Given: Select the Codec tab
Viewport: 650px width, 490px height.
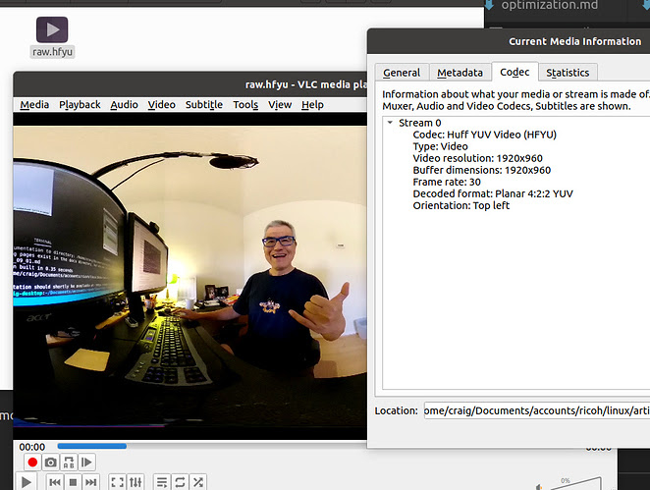Looking at the screenshot, I should pos(515,72).
